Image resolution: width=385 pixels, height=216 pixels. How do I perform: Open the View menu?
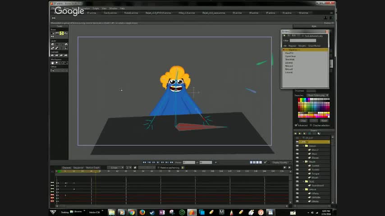pos(104,9)
